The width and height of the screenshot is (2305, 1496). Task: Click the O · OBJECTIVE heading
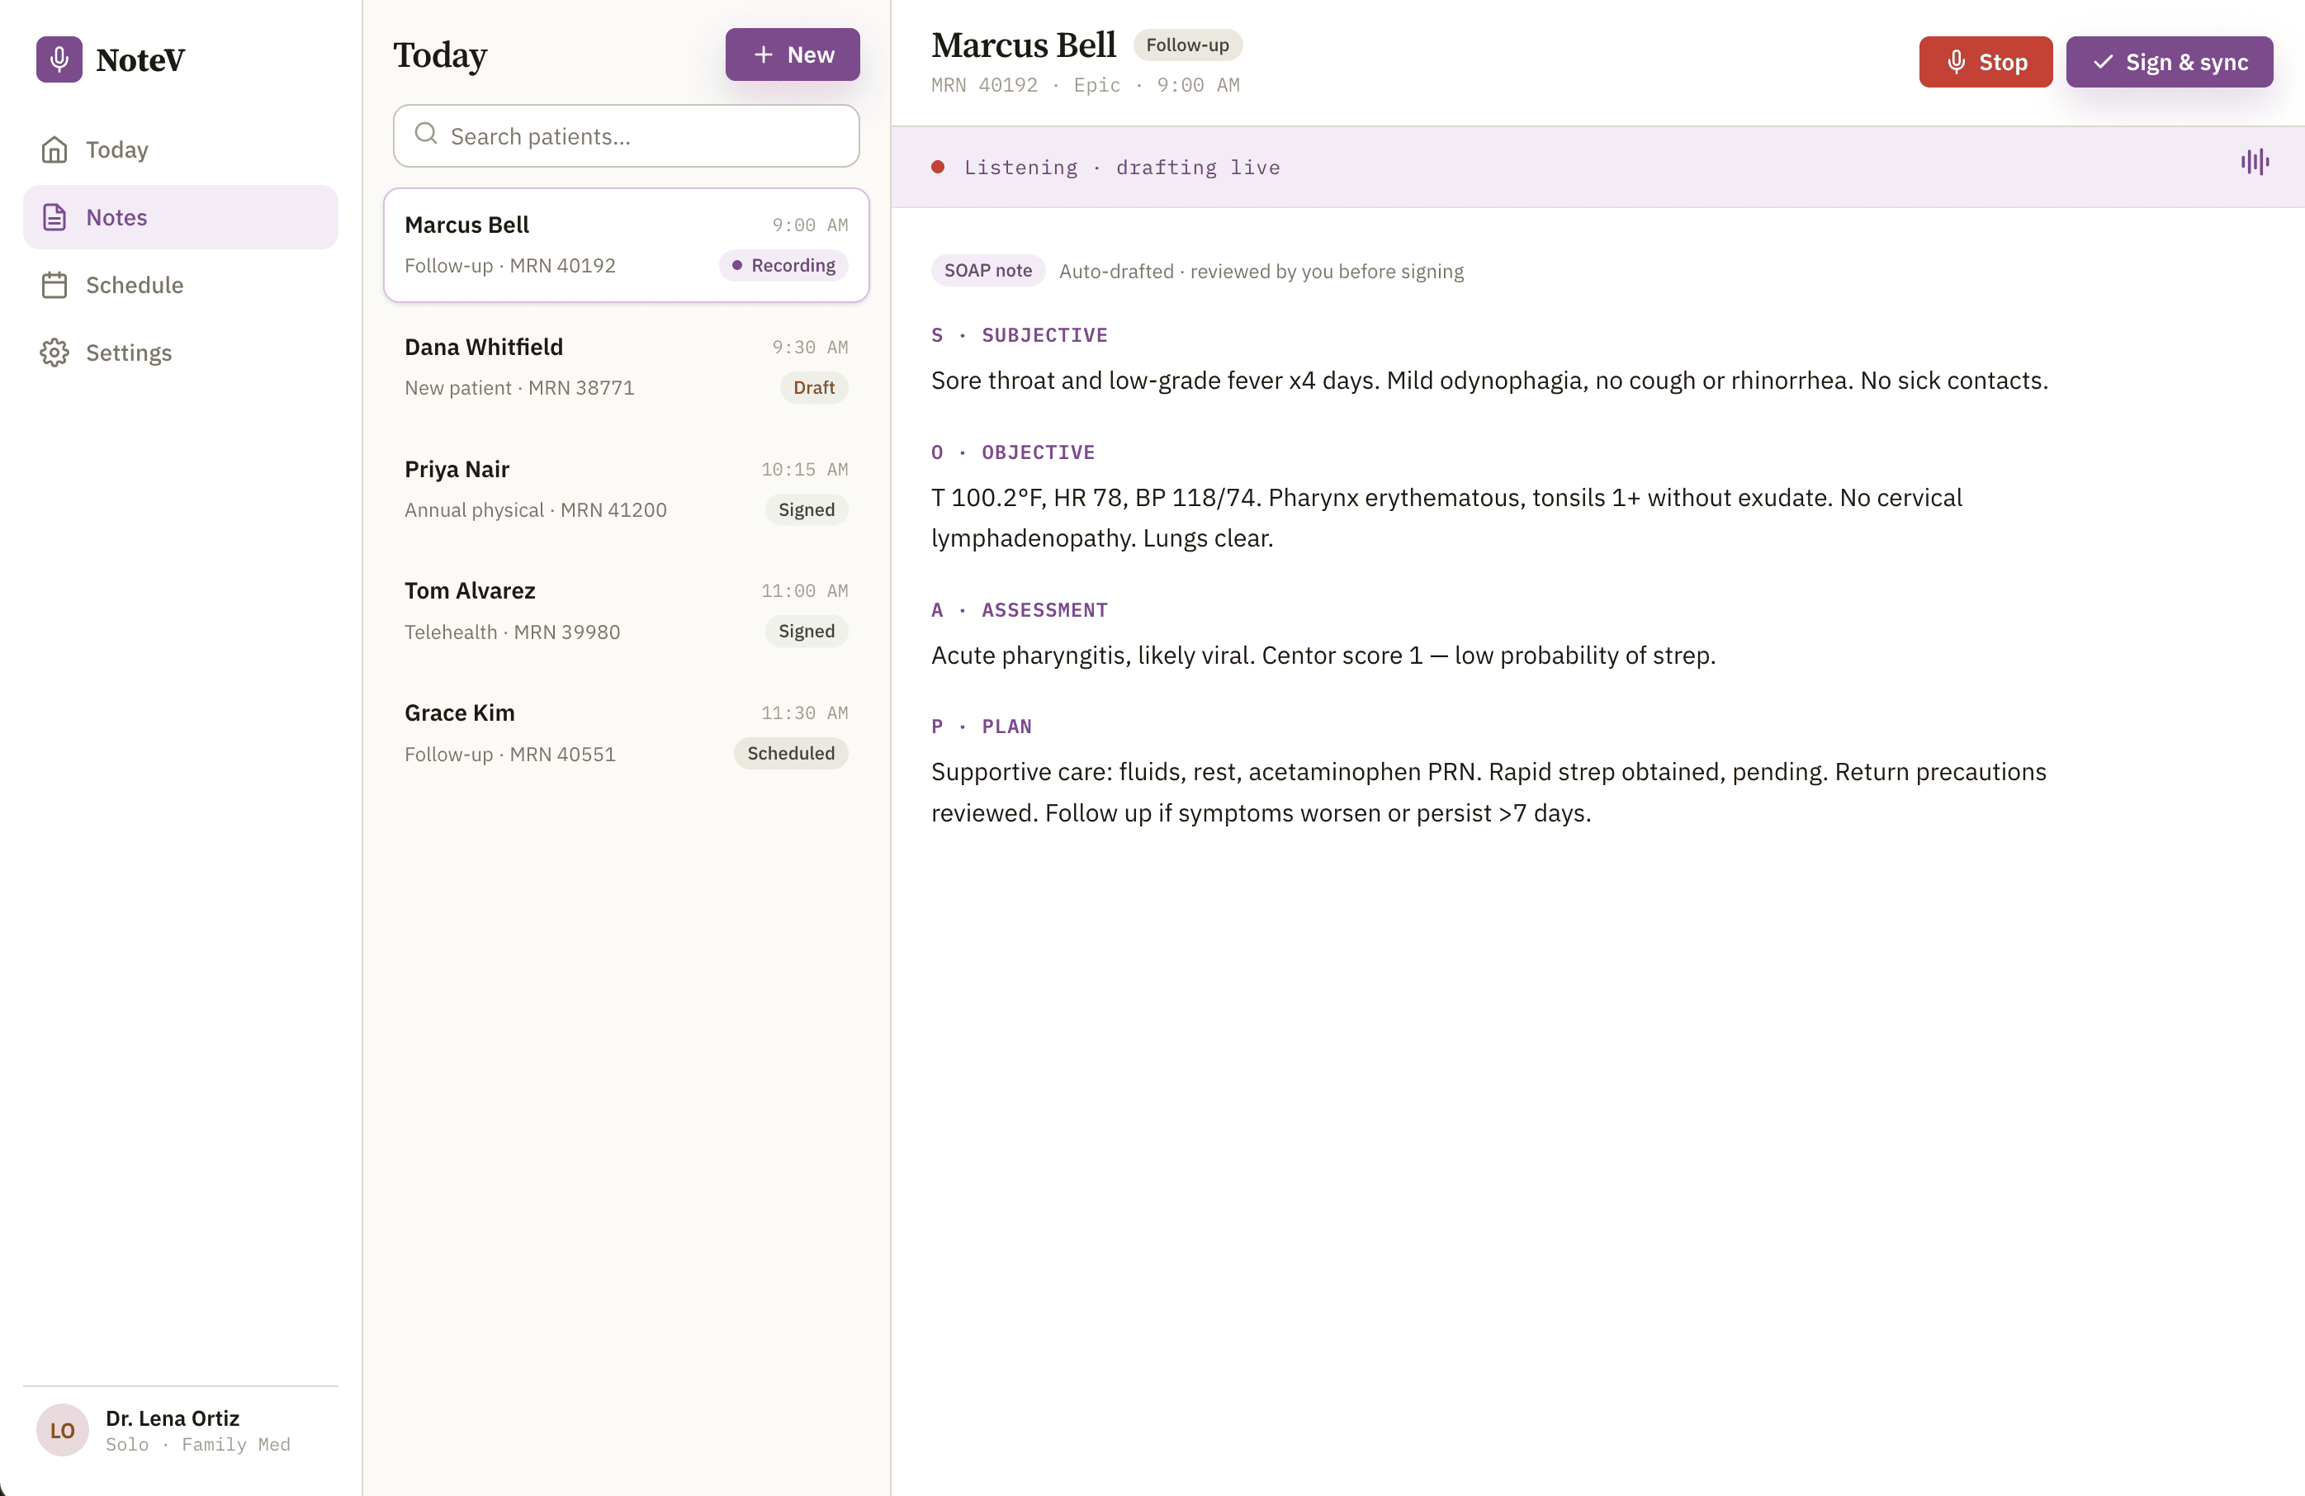coord(1013,452)
